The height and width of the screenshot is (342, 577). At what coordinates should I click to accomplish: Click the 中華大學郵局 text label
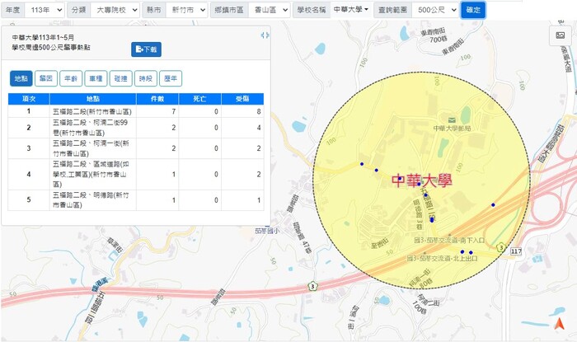[x=452, y=128]
